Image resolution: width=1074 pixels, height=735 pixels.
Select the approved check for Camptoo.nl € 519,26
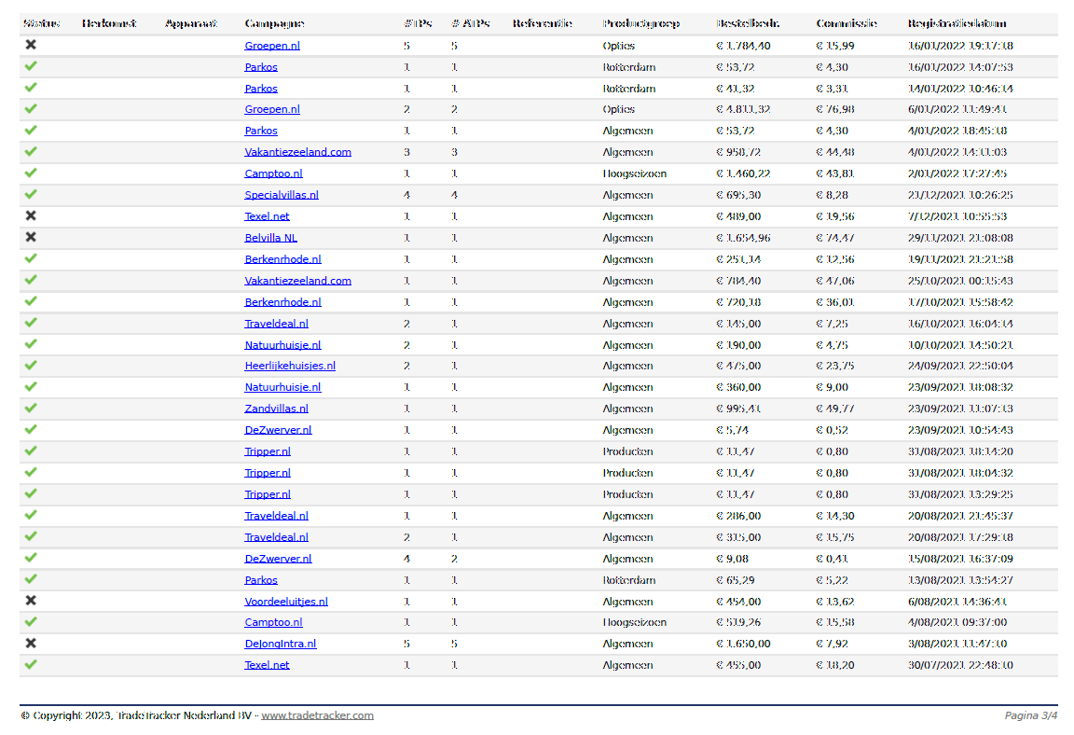coord(31,622)
